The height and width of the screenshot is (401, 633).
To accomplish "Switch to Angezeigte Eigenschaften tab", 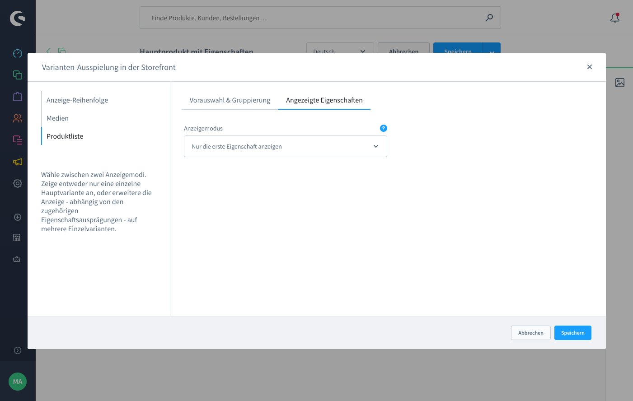I will click(x=324, y=100).
